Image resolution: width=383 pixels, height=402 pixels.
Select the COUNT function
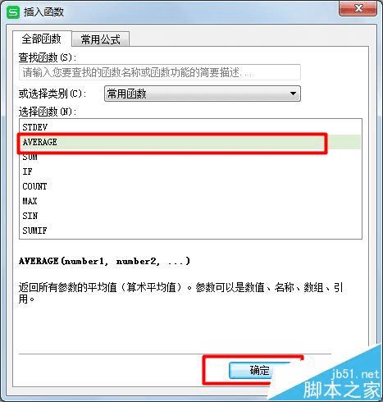pos(190,186)
